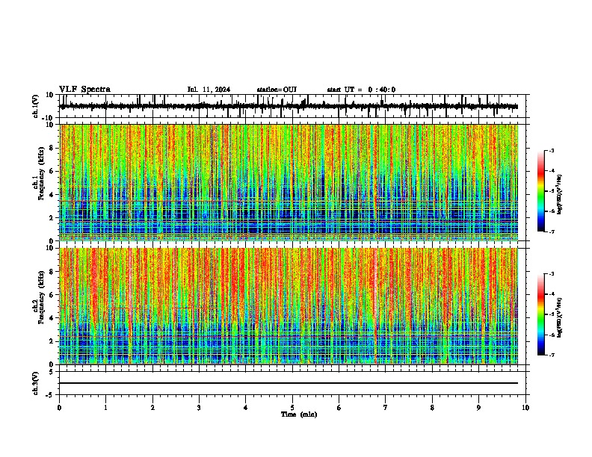Click the "7" tick on the time axis
This screenshot has width=592, height=457.
386,408
